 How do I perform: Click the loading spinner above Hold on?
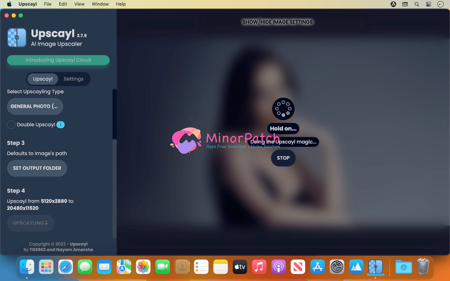pyautogui.click(x=283, y=109)
